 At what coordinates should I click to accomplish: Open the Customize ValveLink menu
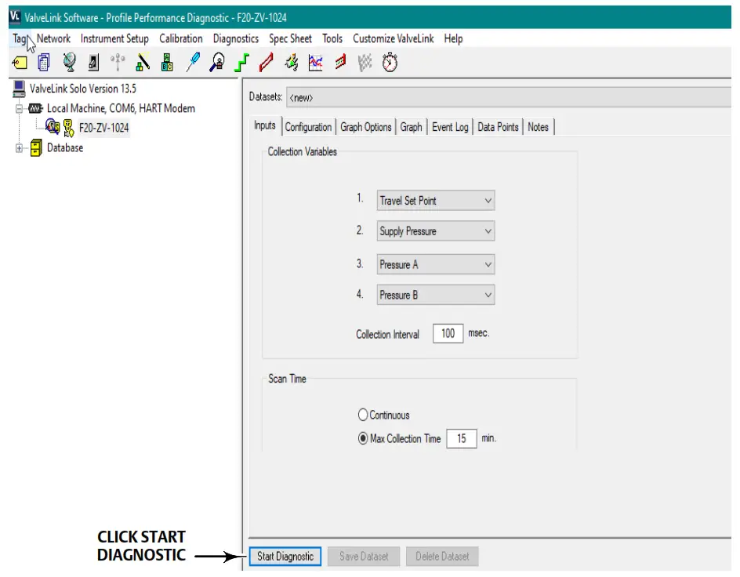click(x=394, y=38)
